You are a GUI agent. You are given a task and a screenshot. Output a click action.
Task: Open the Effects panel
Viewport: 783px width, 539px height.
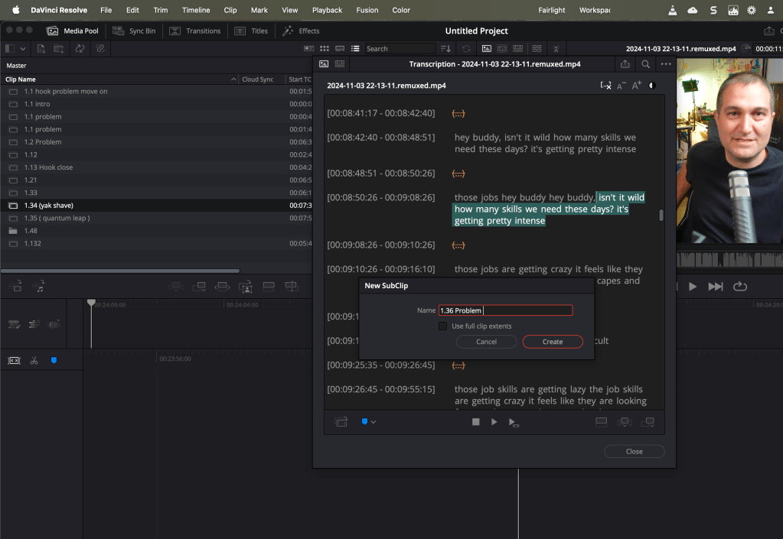(301, 31)
